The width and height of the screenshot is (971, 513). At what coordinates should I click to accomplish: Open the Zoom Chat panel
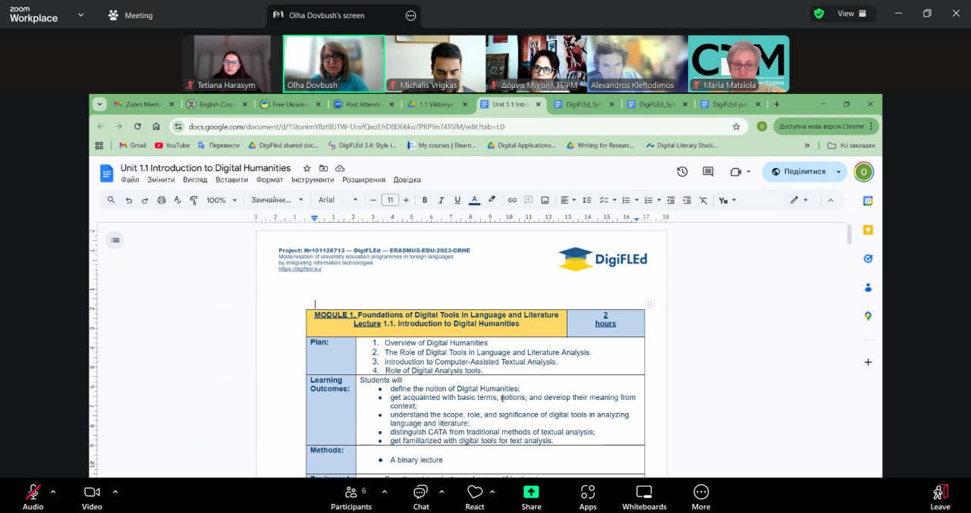click(421, 493)
